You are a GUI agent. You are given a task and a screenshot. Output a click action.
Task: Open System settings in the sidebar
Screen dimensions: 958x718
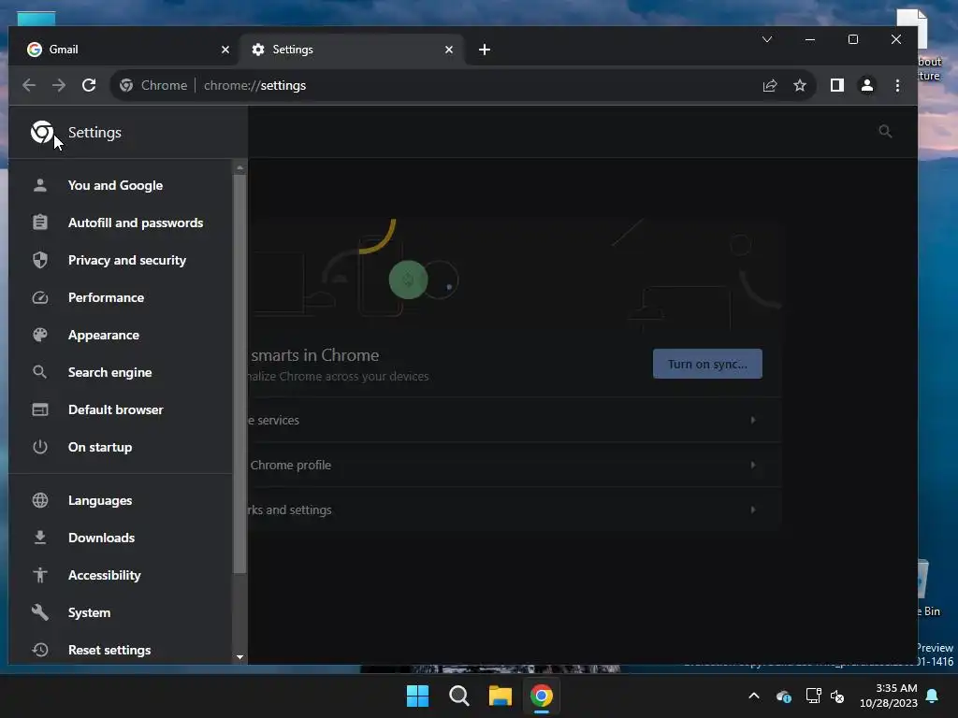click(x=120, y=612)
